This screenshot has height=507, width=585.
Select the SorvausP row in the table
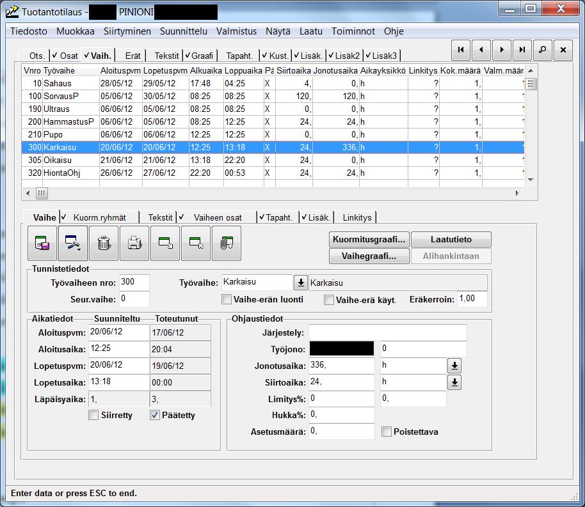(273, 96)
